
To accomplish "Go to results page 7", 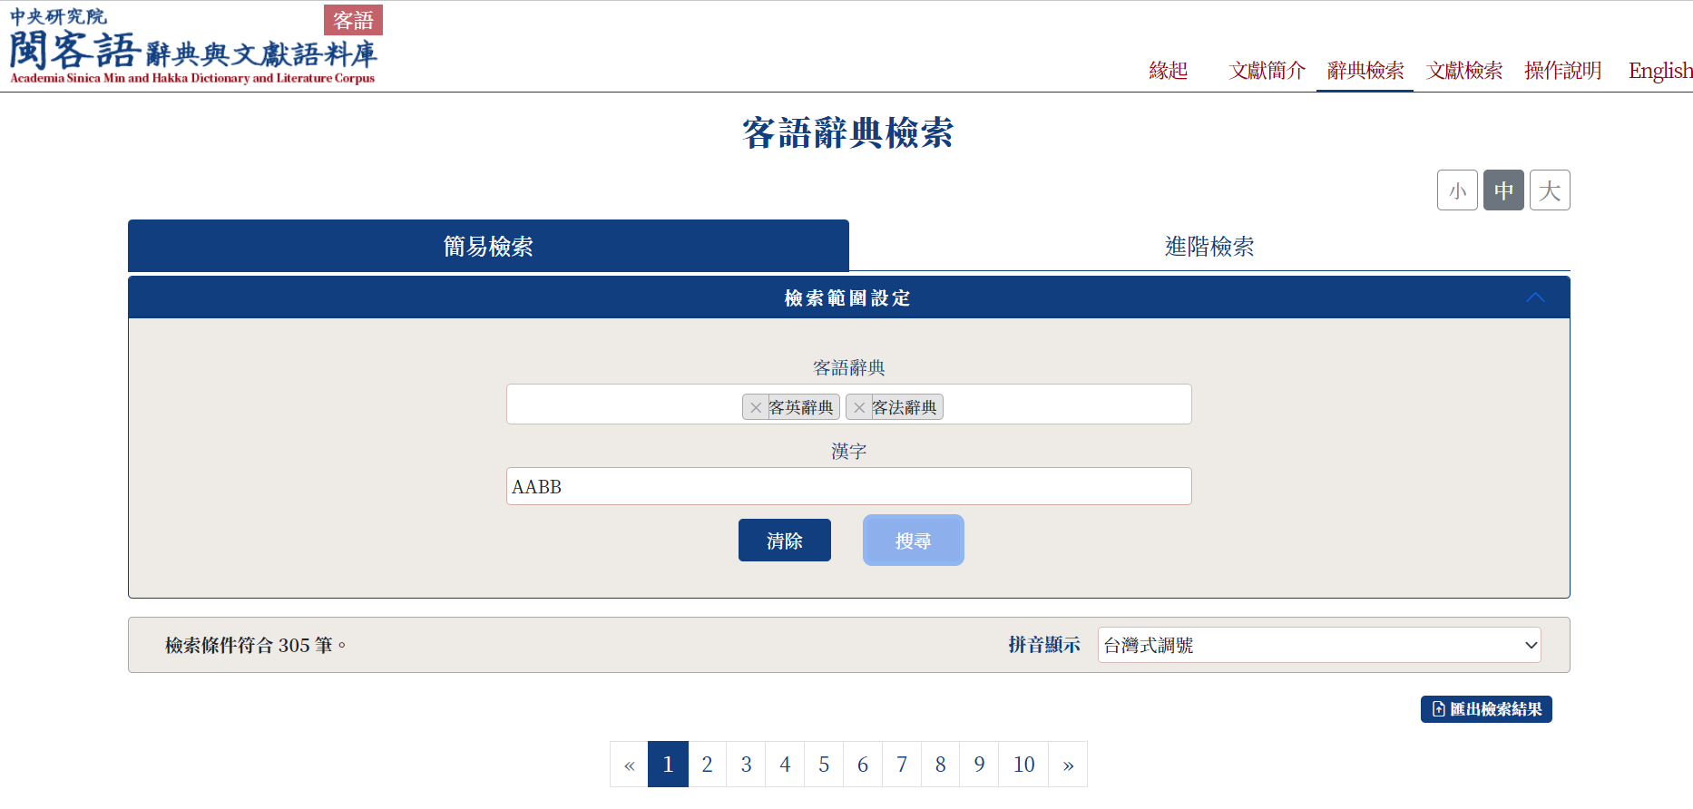I will pos(902,765).
